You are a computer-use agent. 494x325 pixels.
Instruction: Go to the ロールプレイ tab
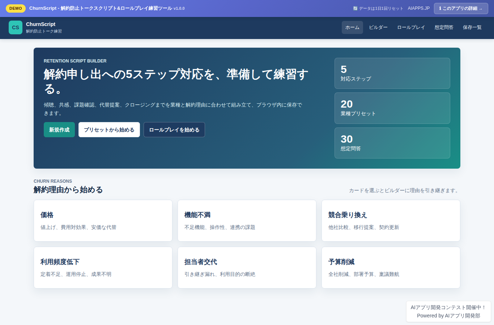[411, 27]
